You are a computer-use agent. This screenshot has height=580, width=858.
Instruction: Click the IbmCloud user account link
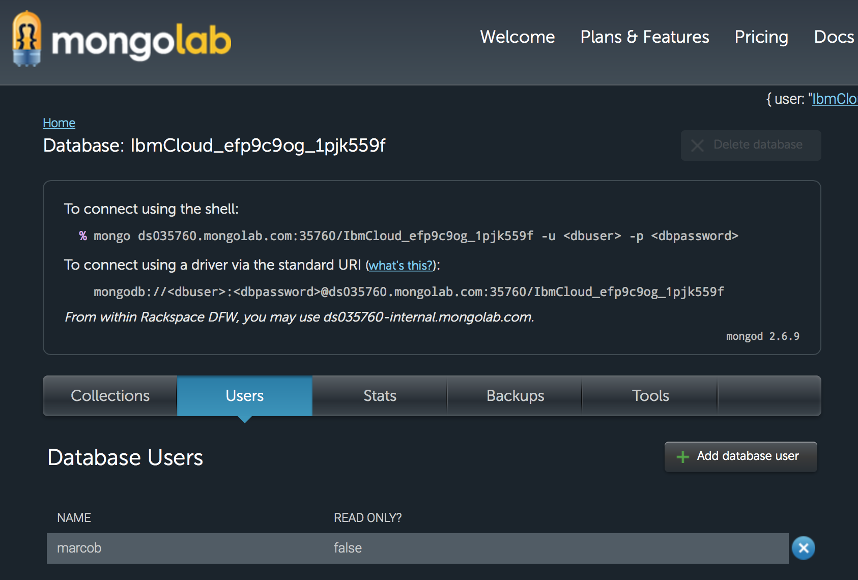[835, 99]
